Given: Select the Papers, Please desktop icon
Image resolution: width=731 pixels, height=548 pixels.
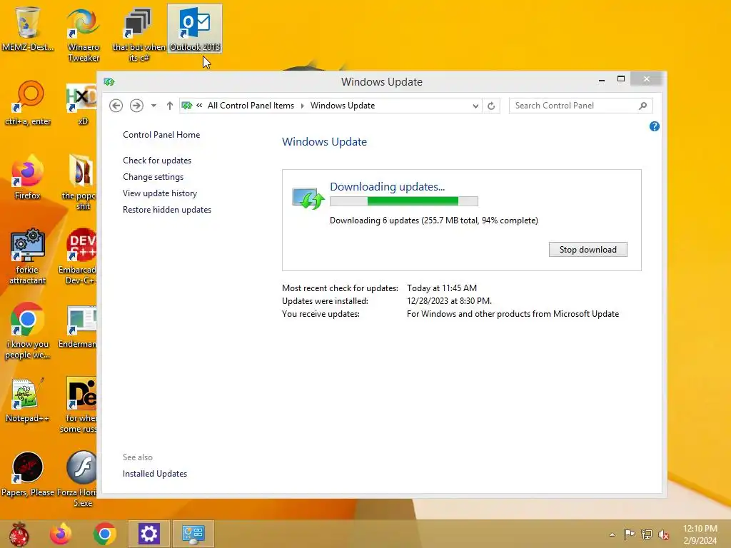Looking at the screenshot, I should tap(28, 475).
